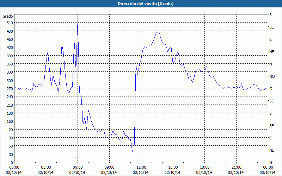The image size is (282, 176).
Task: Click the 210 degree axis label
Action: 10,105
